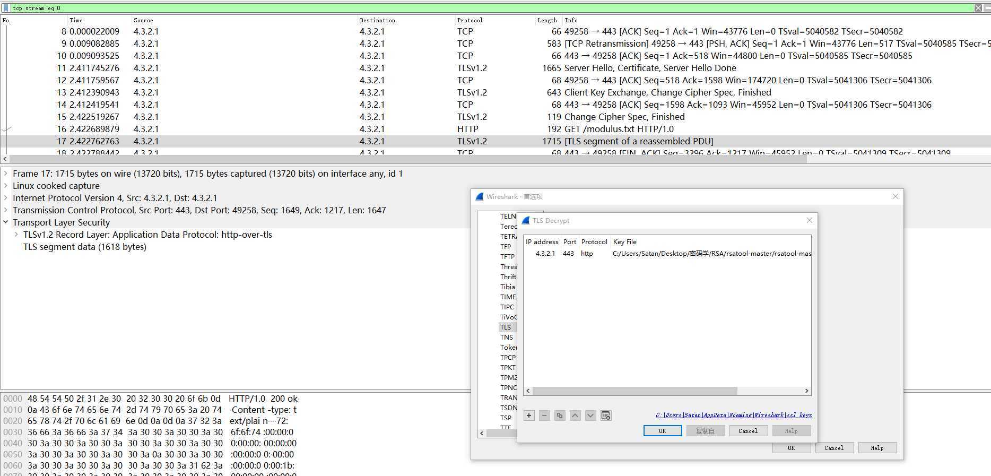The height and width of the screenshot is (476, 991).
Task: Sort packets by Protocol column header
Action: (x=470, y=20)
